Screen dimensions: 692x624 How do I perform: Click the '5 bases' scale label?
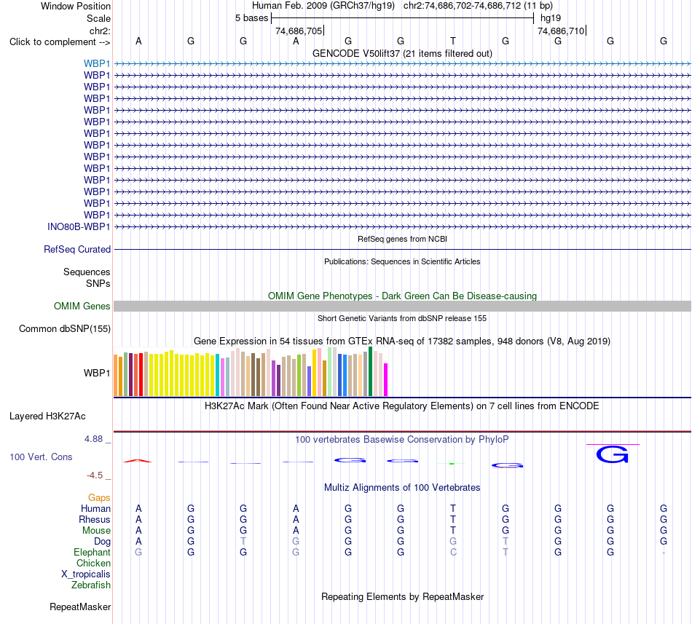point(251,18)
